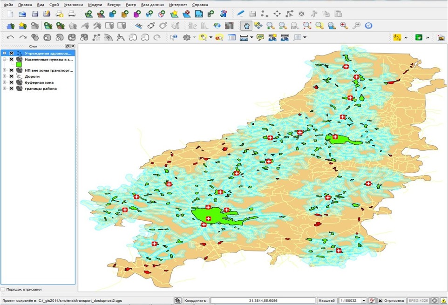Image resolution: width=448 pixels, height=305 pixels.
Task: Enable the Порядок отрисовки checkbox
Action: coord(4,289)
